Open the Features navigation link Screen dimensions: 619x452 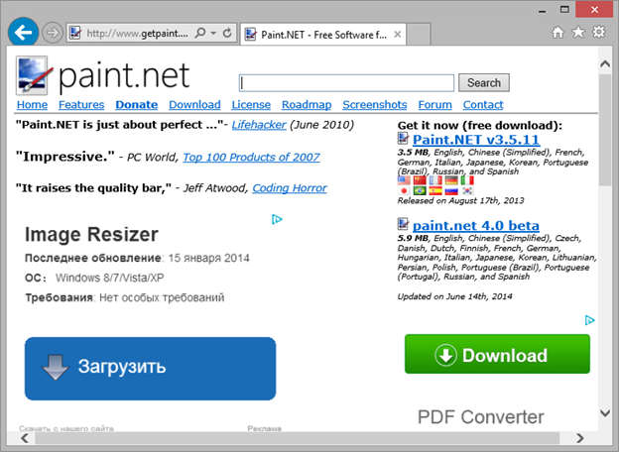pos(80,105)
